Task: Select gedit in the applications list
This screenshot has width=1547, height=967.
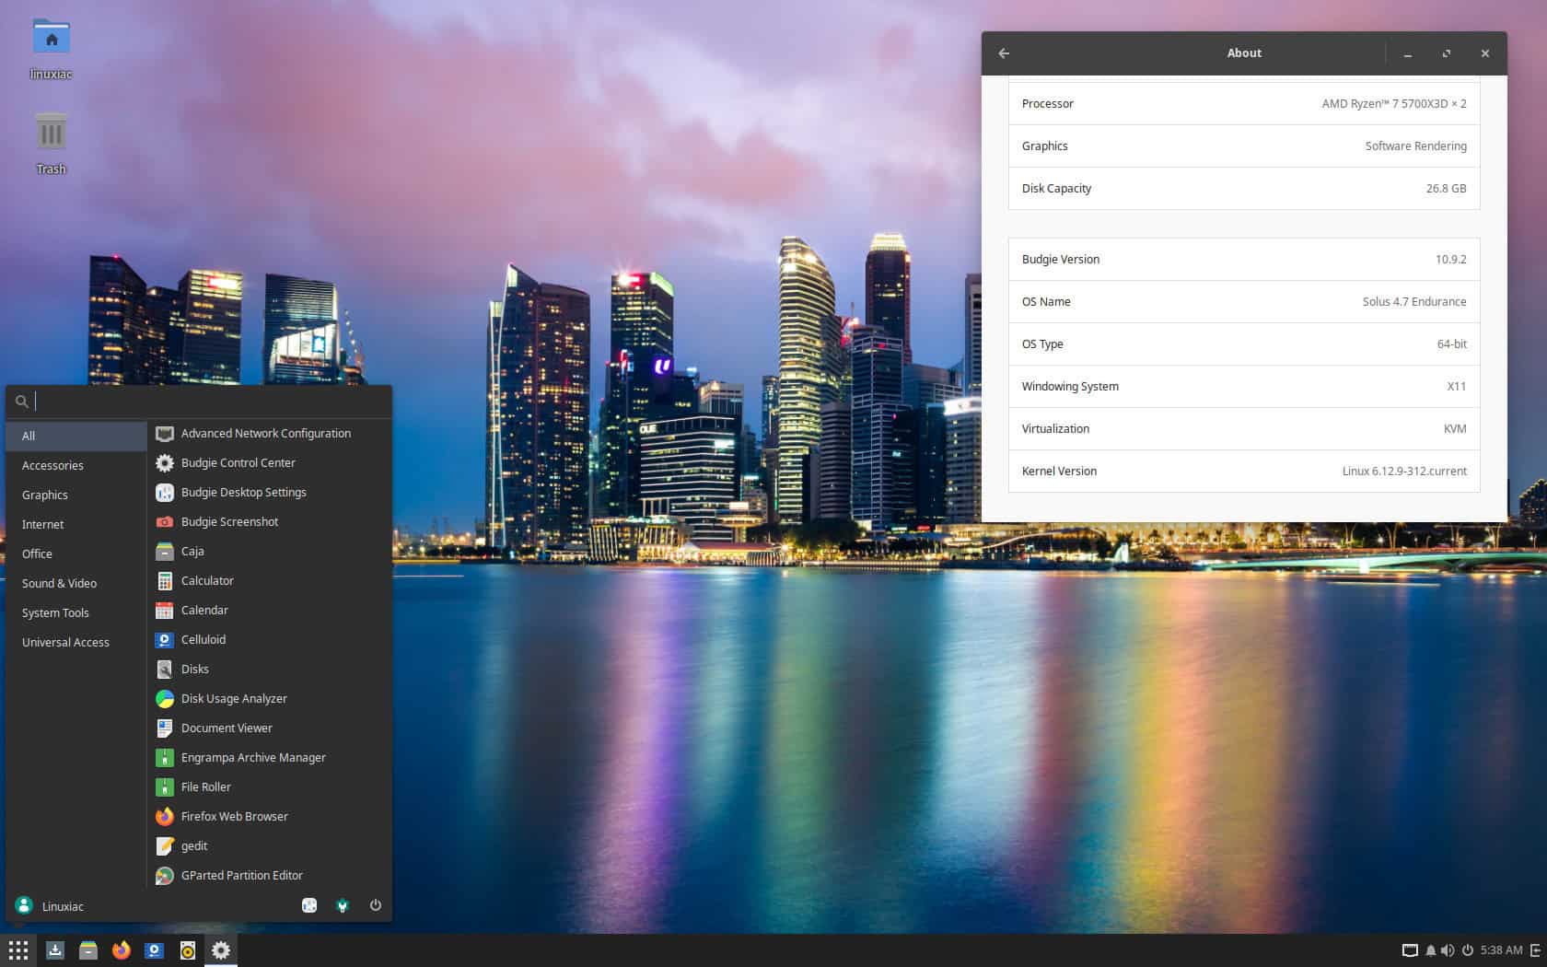Action: tap(193, 845)
